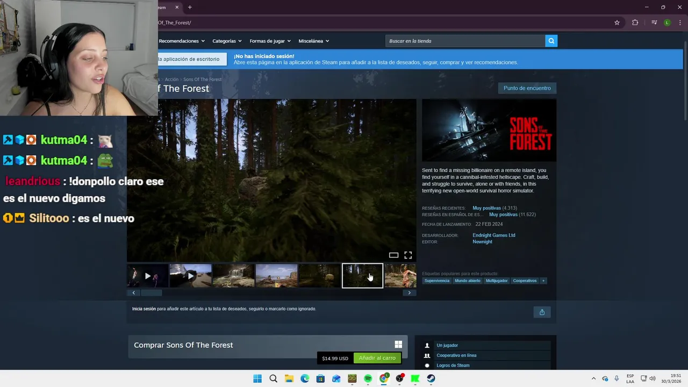This screenshot has height=387, width=688.
Task: Open the Endnight Games Ltd developer link
Action: (x=493, y=235)
